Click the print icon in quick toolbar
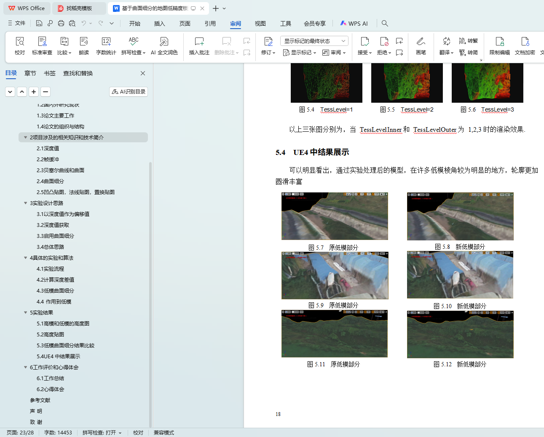Screen dimensions: 544x437 (x=61, y=23)
